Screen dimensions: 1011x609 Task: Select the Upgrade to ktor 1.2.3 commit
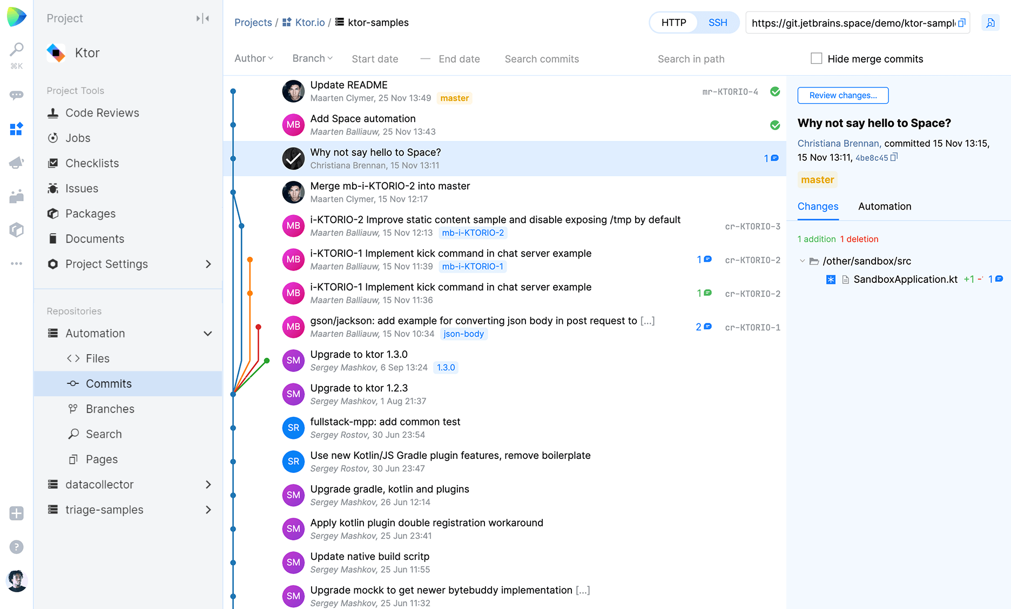coord(505,394)
